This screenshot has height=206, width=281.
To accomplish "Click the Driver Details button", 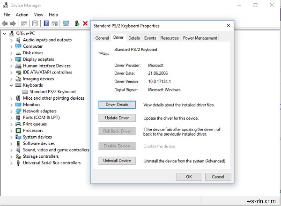I will 117,104.
